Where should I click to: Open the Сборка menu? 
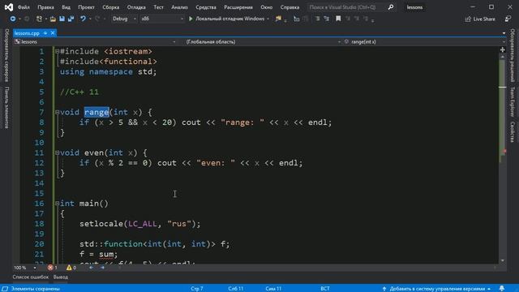110,7
